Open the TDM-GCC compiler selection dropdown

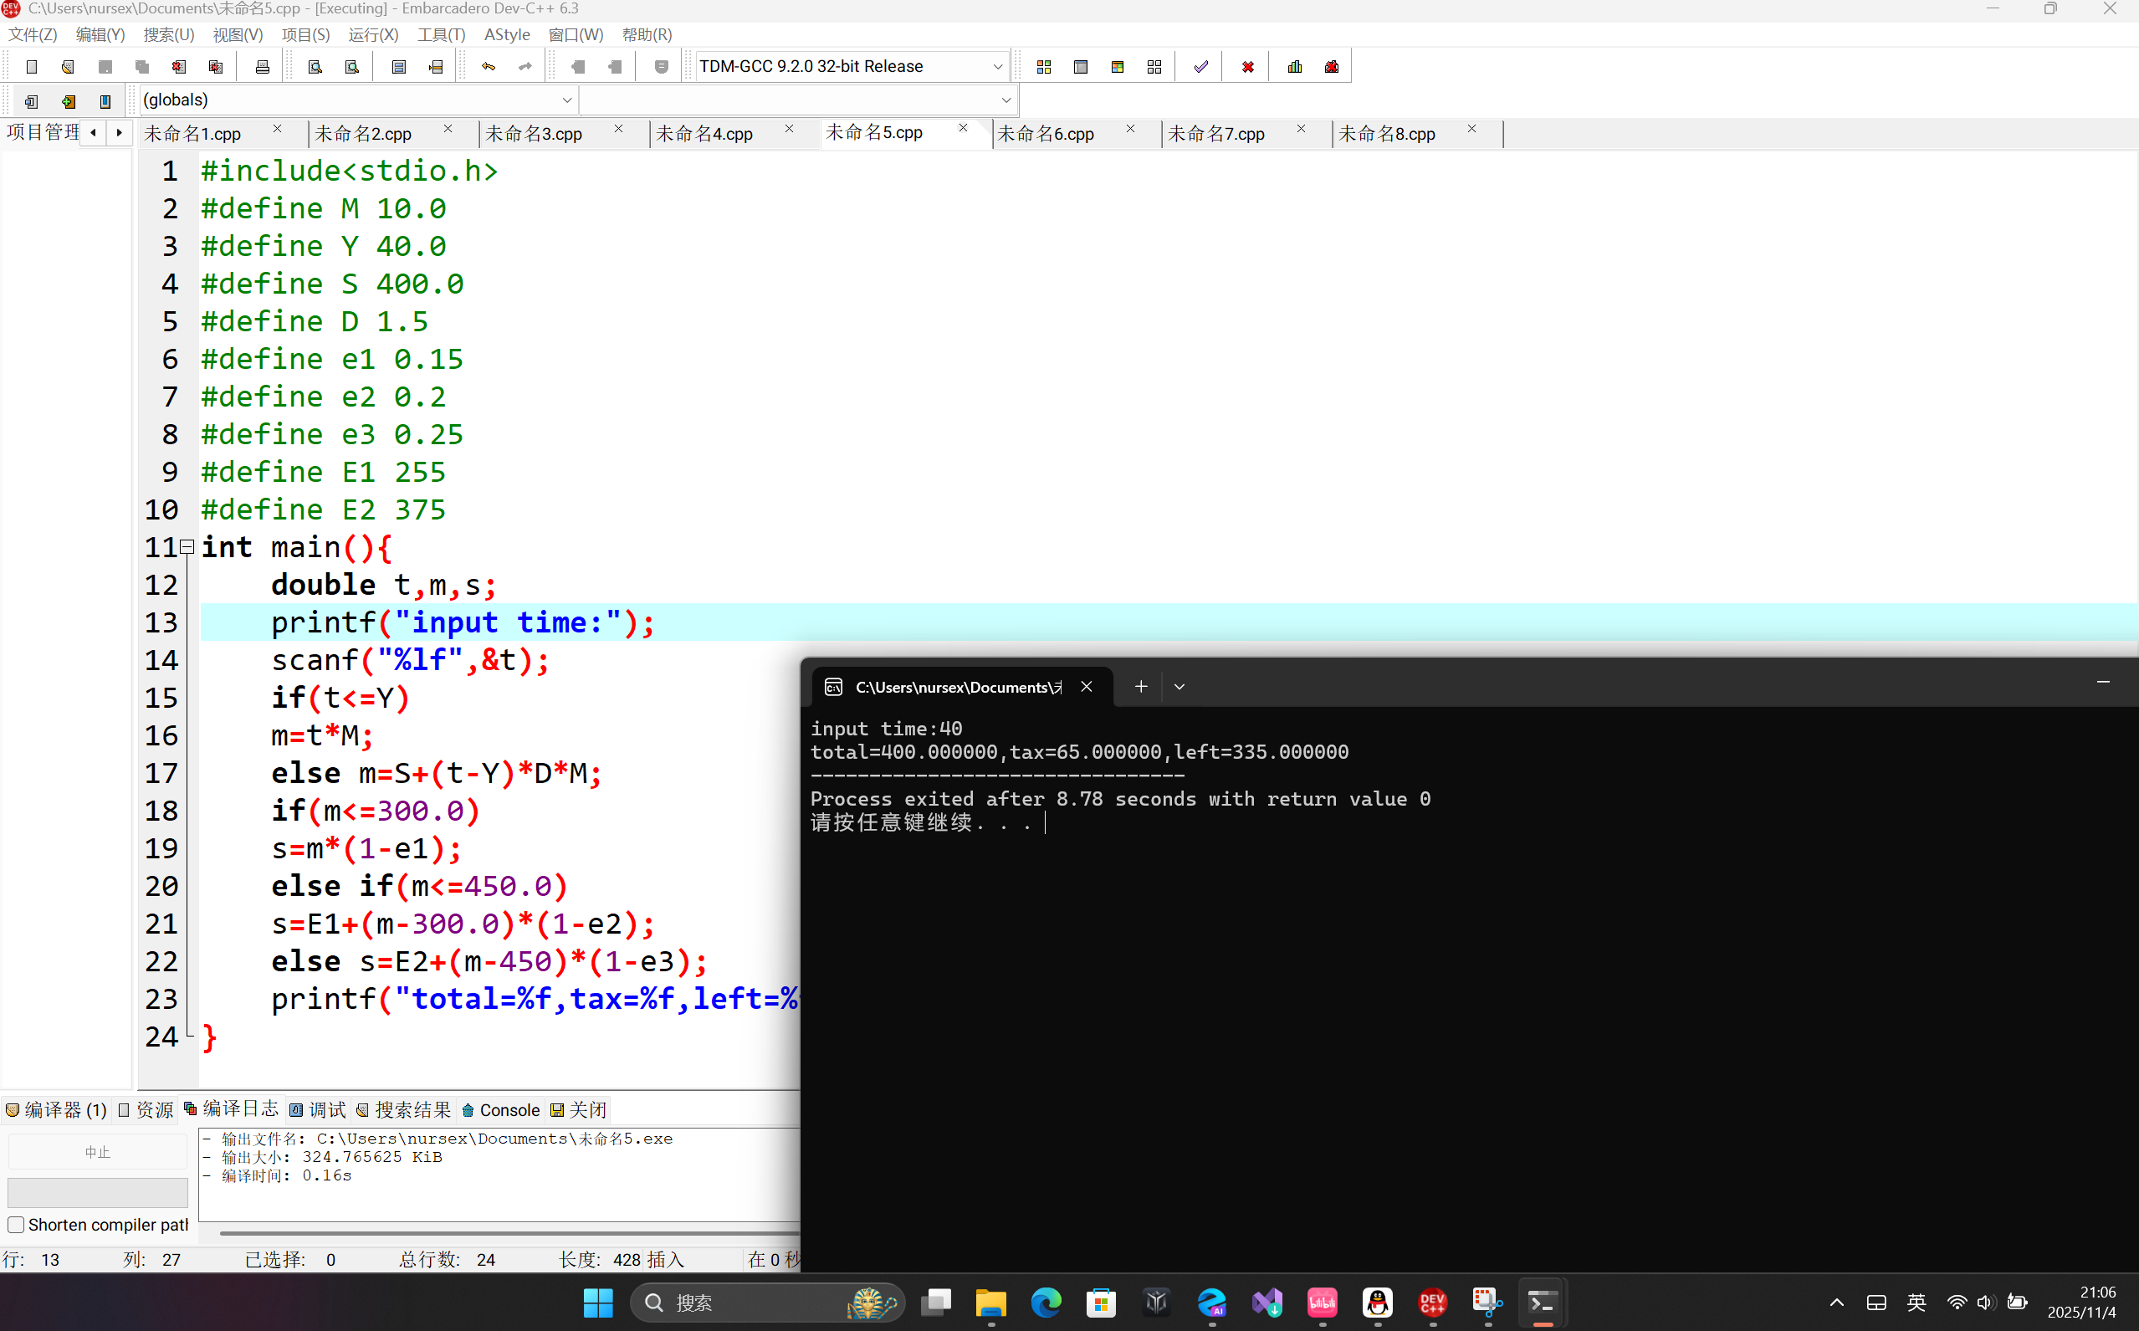click(x=997, y=67)
